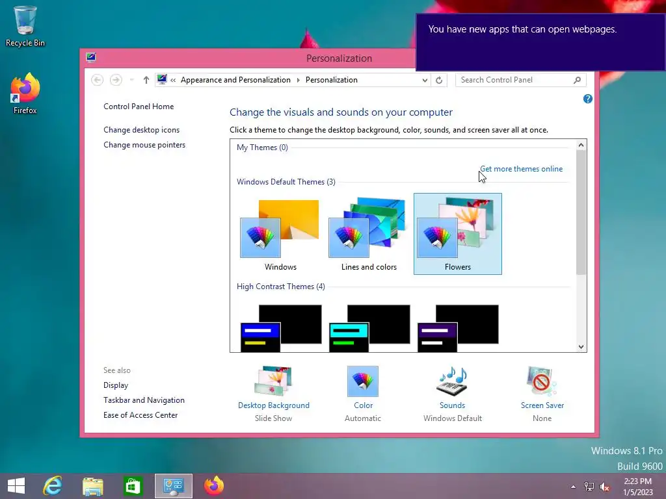Viewport: 666px width, 499px height.
Task: Click the Desktop Background text link
Action: coord(274,405)
